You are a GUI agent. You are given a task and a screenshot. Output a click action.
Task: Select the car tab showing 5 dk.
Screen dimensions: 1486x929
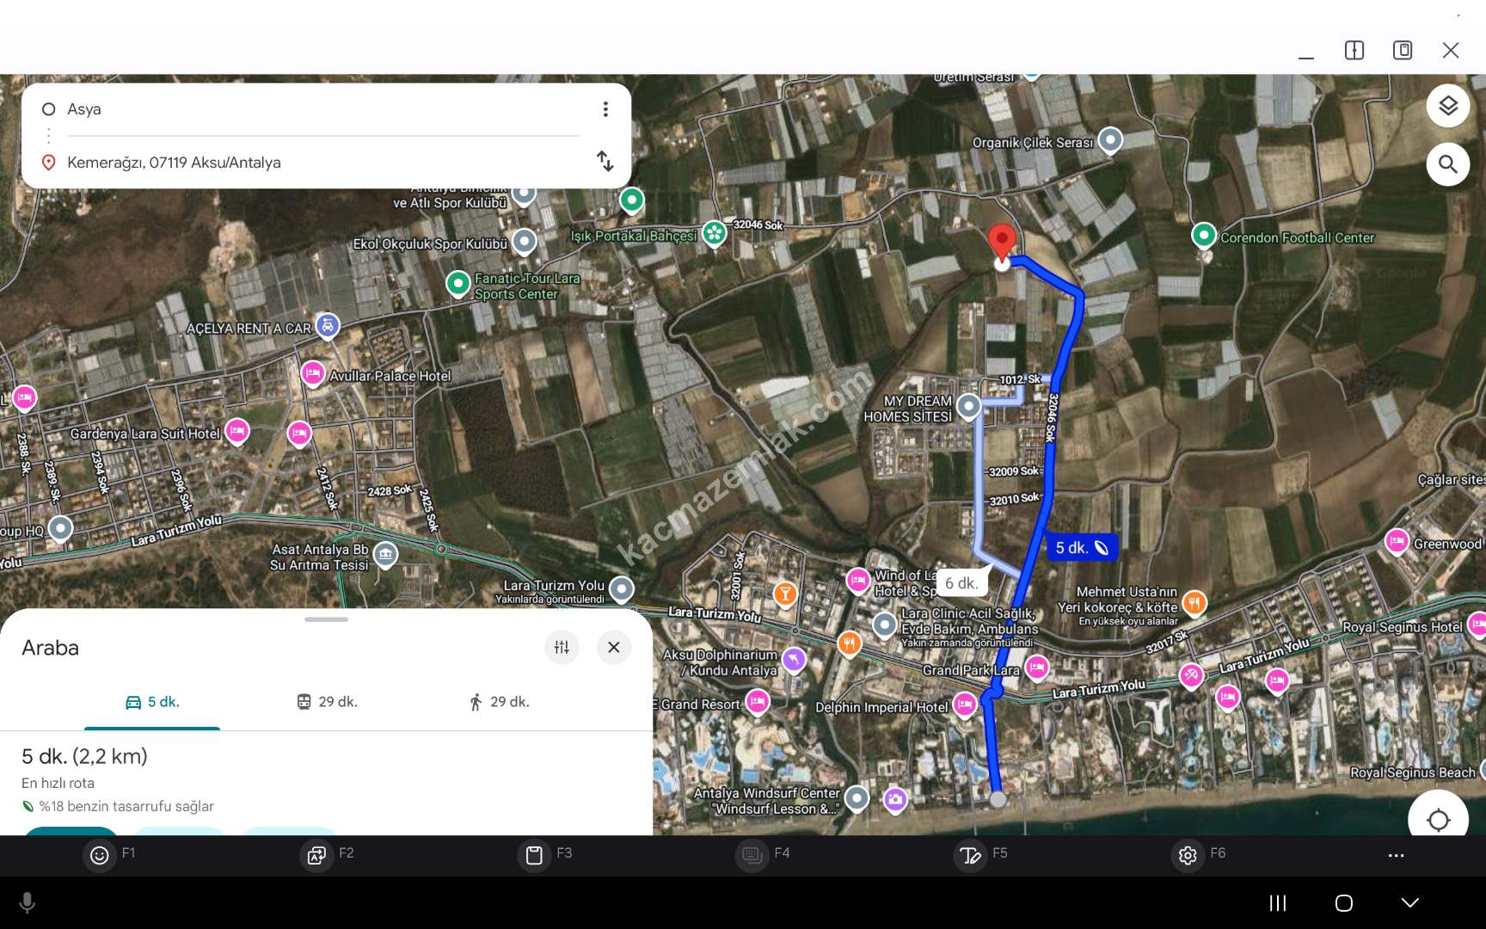point(152,702)
